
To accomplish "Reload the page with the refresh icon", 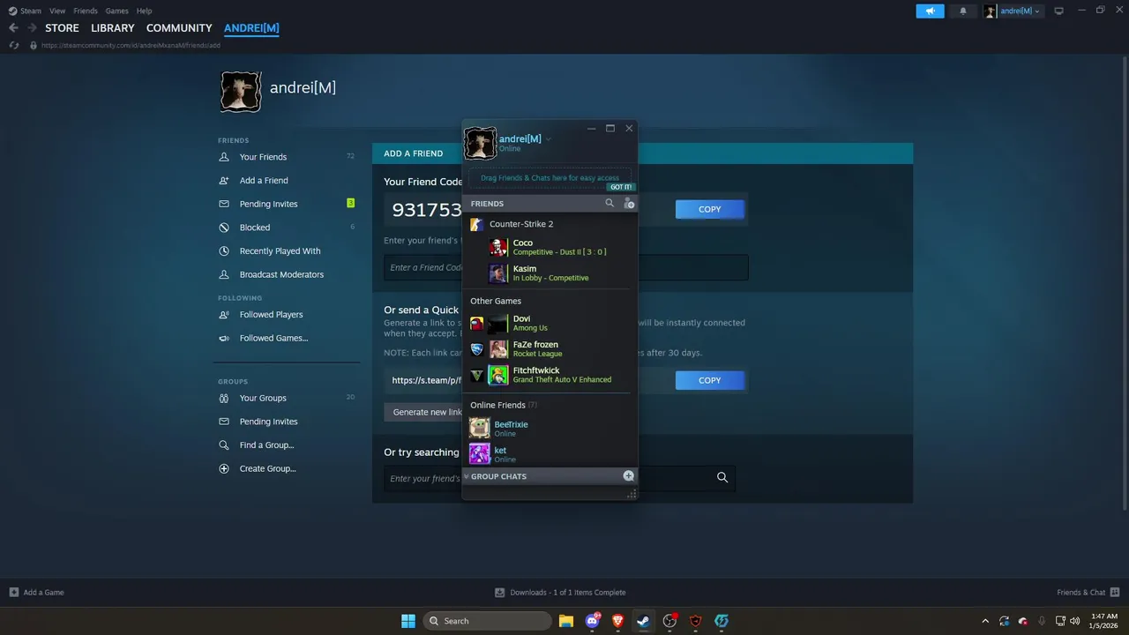I will click(x=13, y=45).
